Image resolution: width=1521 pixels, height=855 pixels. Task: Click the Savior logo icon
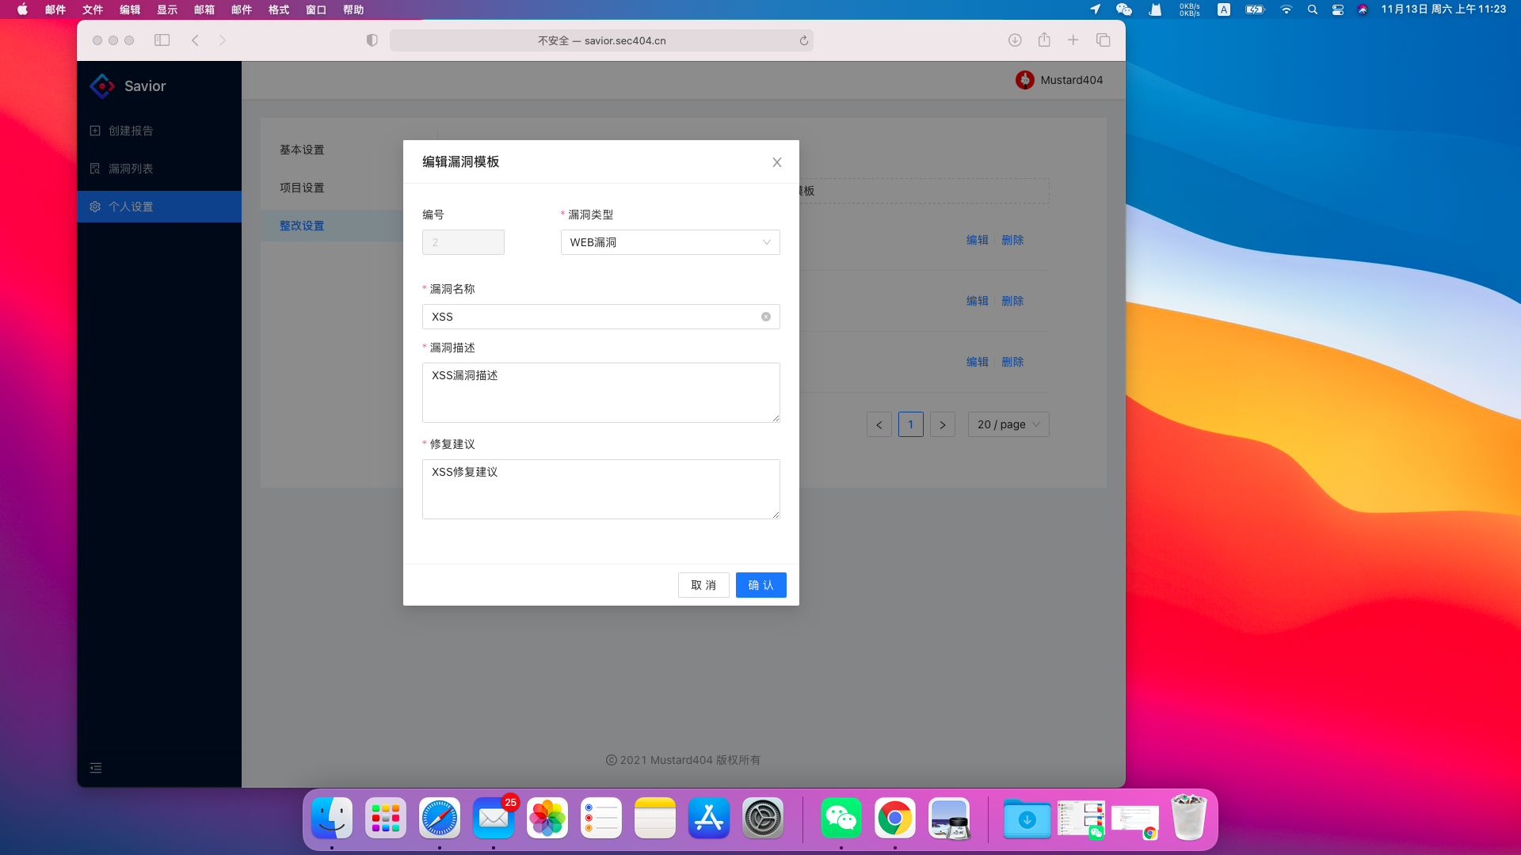(x=102, y=86)
